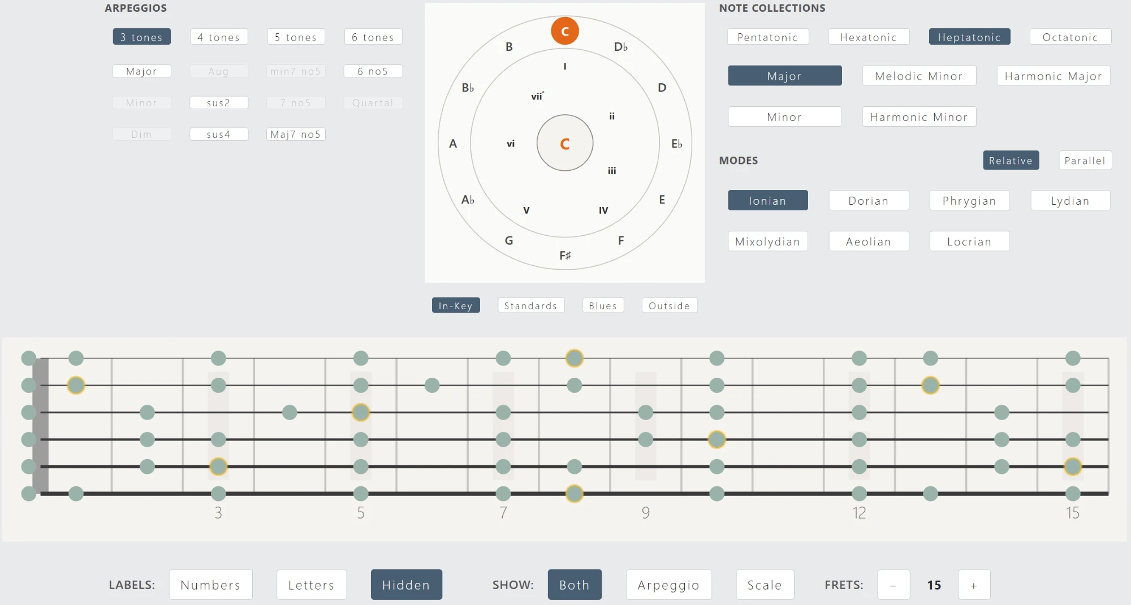
Task: Set key to E♭ on the wheel
Action: tap(677, 144)
